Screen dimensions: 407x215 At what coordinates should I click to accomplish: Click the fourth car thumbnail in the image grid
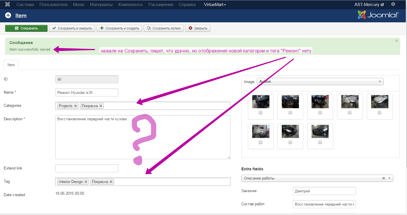pos(350,102)
